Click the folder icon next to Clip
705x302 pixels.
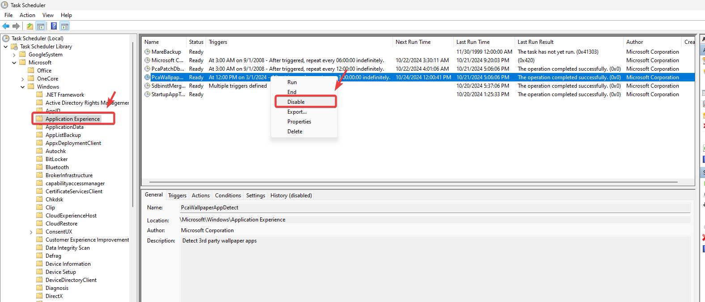[39, 208]
